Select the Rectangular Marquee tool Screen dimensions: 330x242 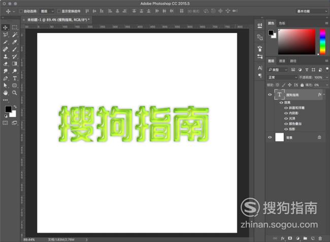(x=15, y=27)
